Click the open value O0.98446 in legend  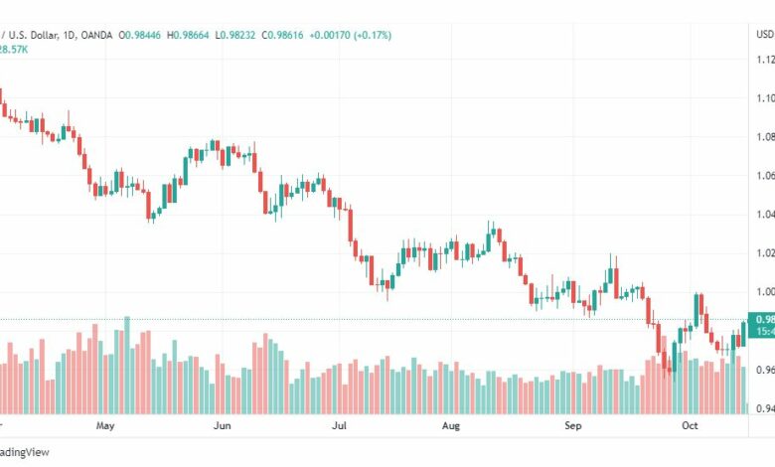click(x=139, y=35)
